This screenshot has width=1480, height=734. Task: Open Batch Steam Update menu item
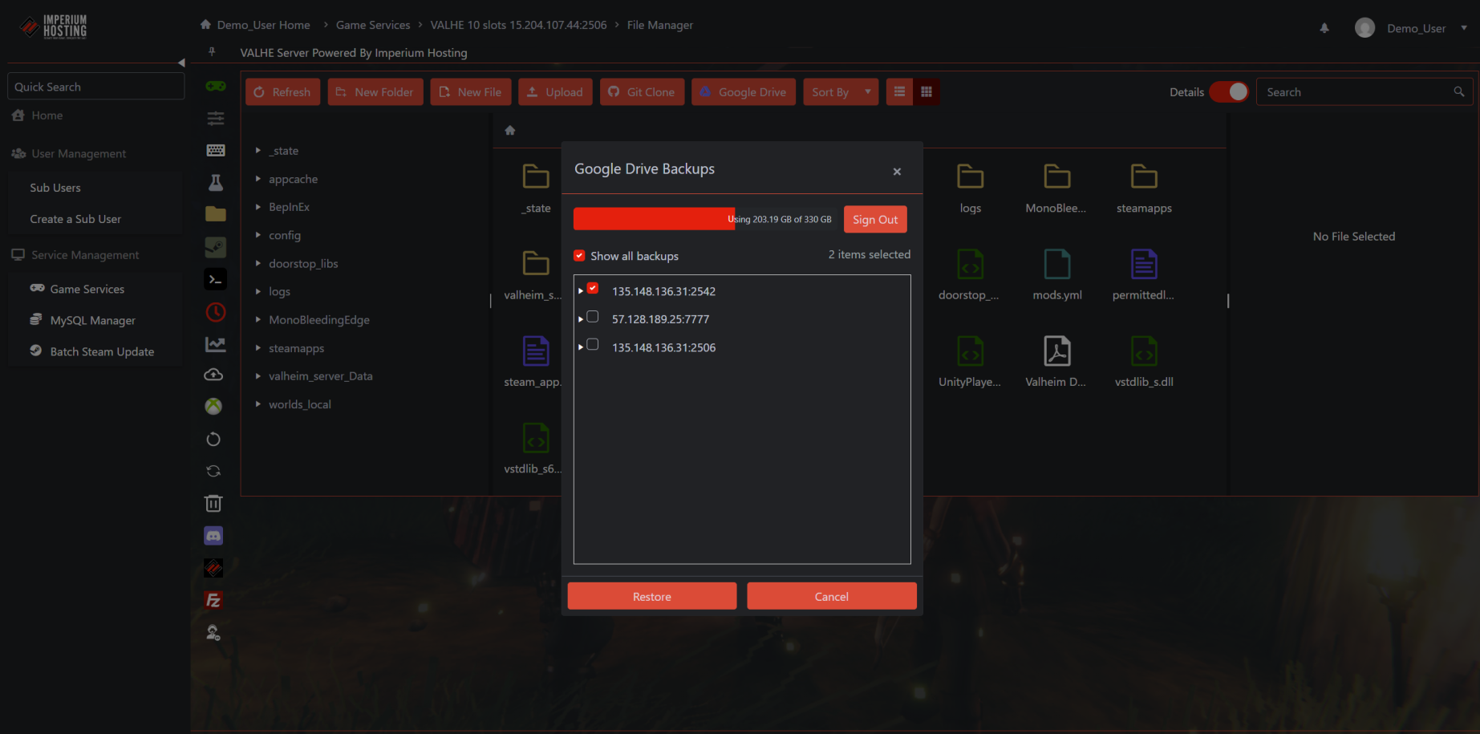click(x=102, y=351)
